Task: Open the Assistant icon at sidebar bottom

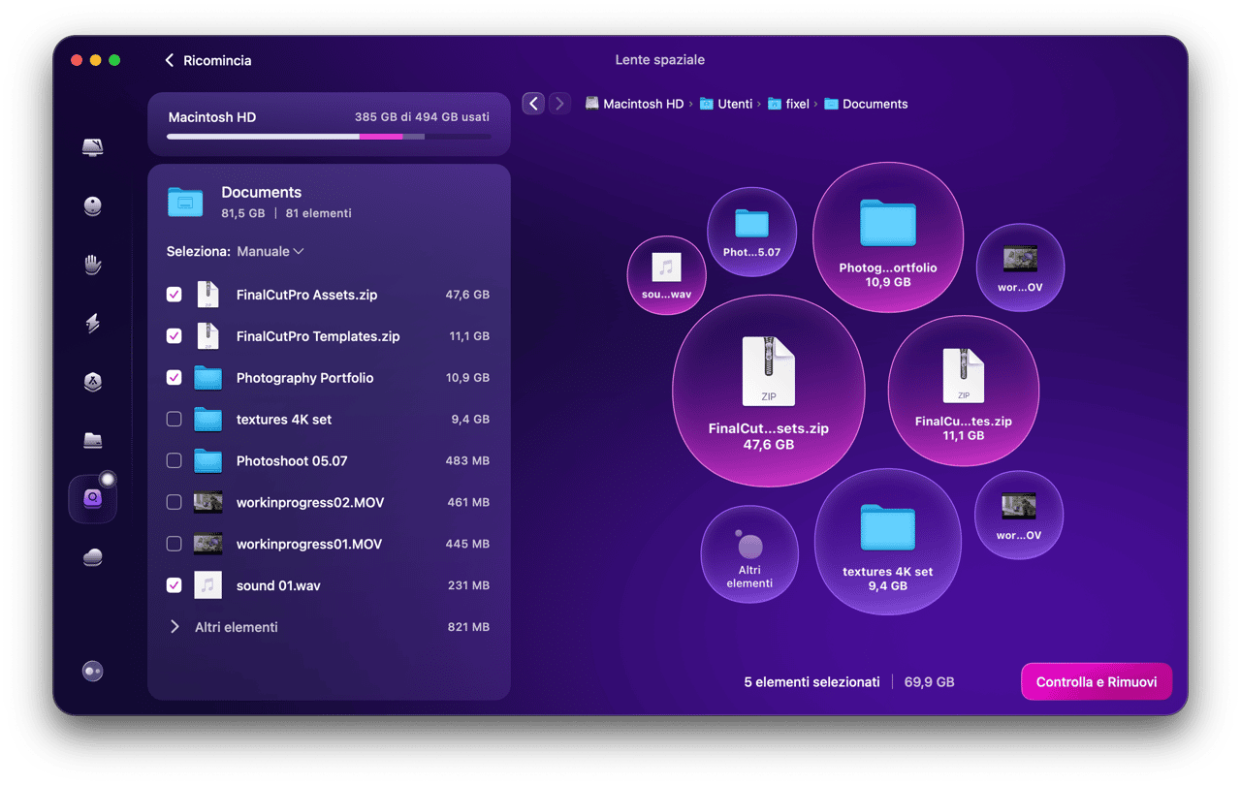Action: tap(93, 671)
